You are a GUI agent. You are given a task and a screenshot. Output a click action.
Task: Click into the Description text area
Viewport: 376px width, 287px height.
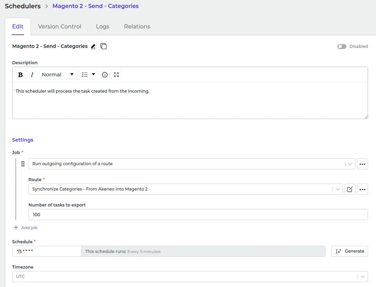[190, 101]
